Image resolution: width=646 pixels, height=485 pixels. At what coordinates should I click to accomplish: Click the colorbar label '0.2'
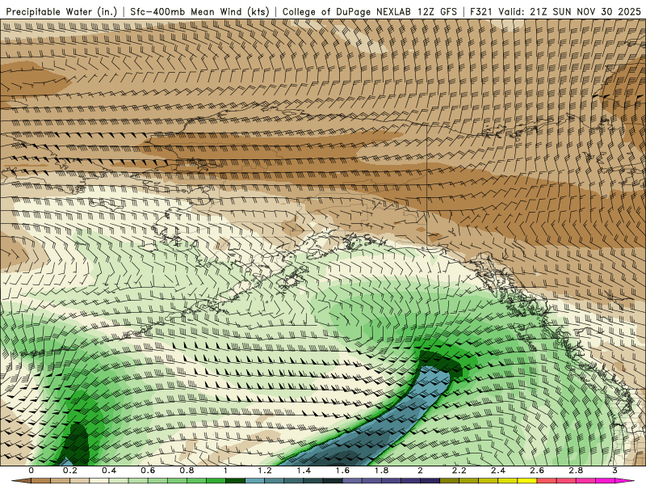click(70, 470)
